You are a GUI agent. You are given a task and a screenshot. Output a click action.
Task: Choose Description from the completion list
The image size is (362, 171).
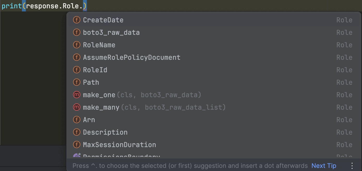tap(214, 132)
